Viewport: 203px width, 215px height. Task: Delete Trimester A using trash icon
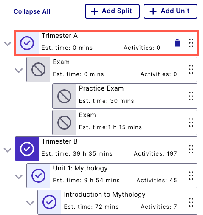coord(177,43)
